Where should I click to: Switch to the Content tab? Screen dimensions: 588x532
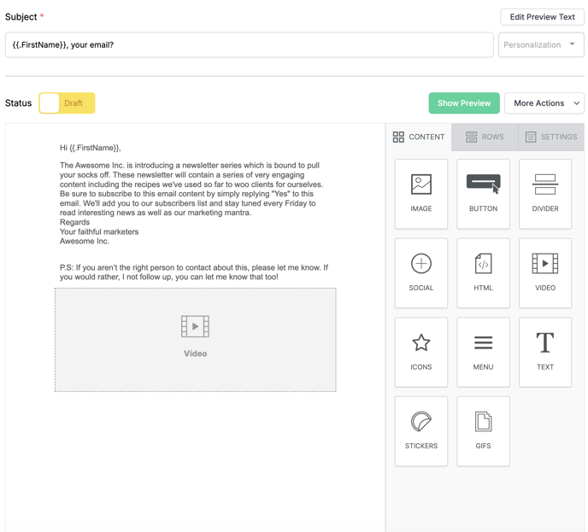click(x=419, y=137)
